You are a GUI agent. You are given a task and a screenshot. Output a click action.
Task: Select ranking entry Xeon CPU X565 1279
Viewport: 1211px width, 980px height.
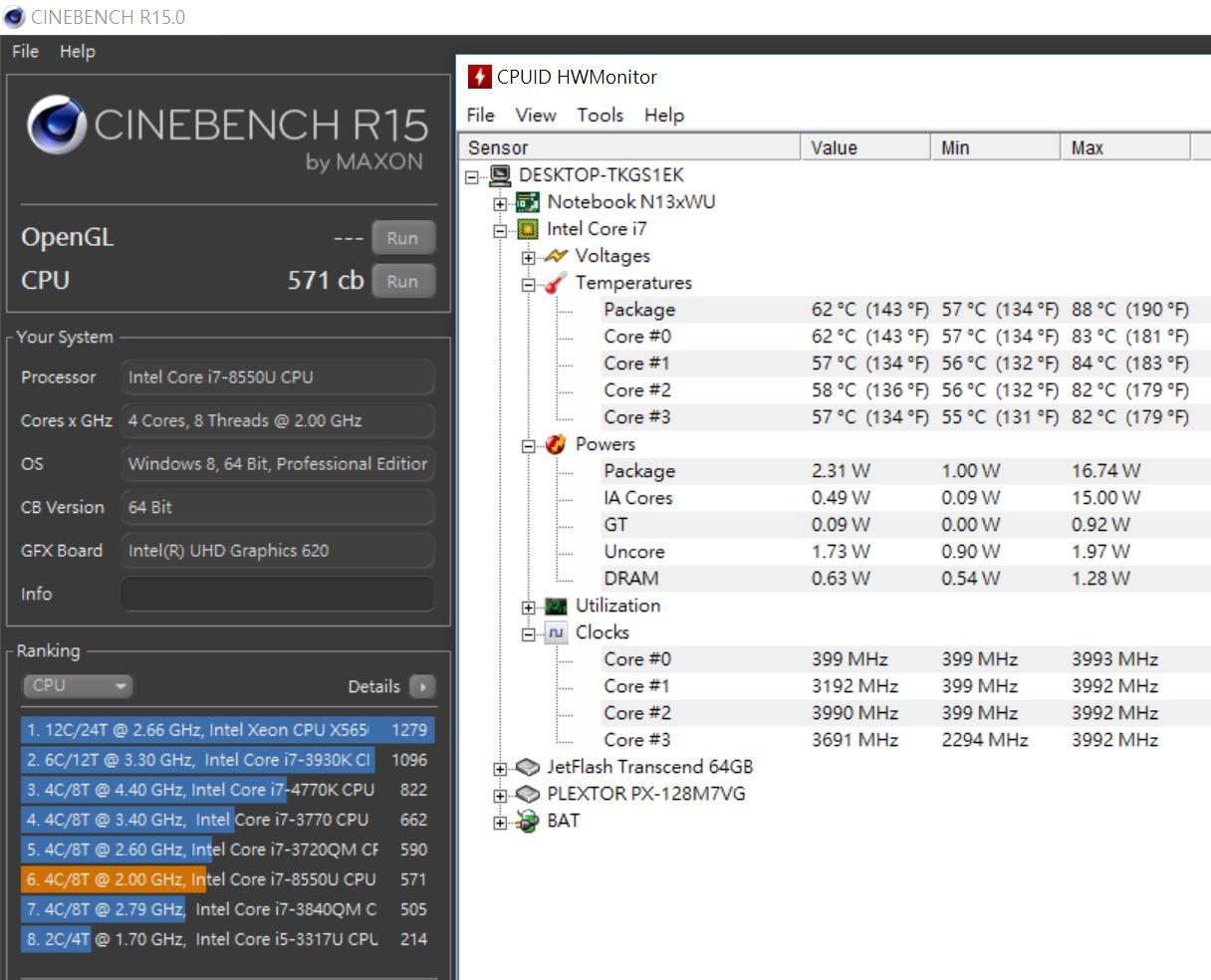[228, 730]
